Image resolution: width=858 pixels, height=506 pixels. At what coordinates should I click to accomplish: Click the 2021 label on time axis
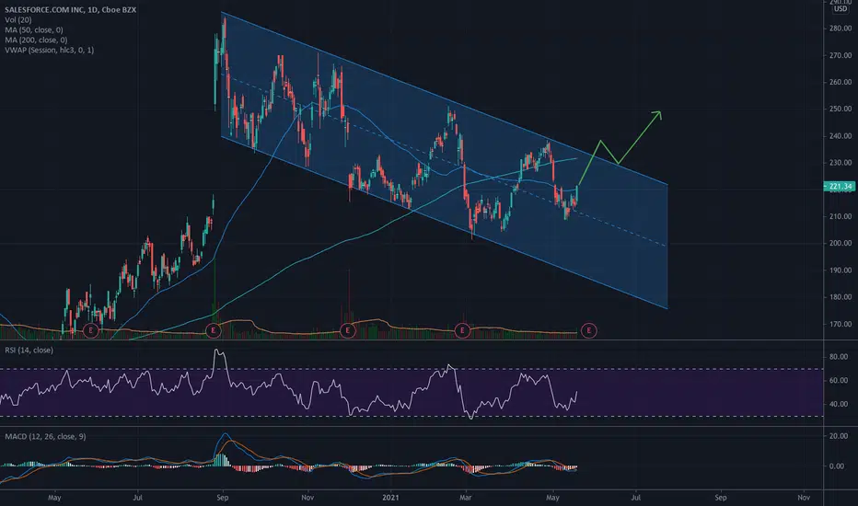pyautogui.click(x=390, y=498)
